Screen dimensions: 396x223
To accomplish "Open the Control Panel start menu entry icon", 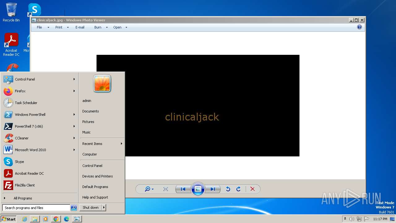I will click(8, 79).
